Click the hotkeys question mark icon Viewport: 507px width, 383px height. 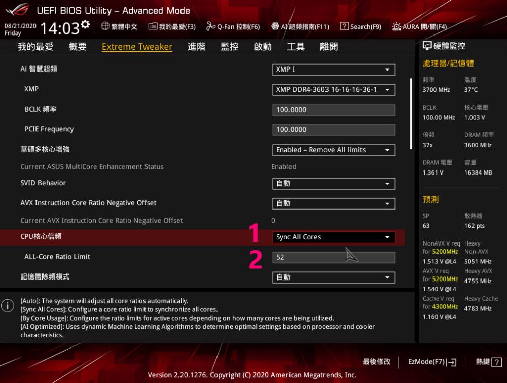497,362
